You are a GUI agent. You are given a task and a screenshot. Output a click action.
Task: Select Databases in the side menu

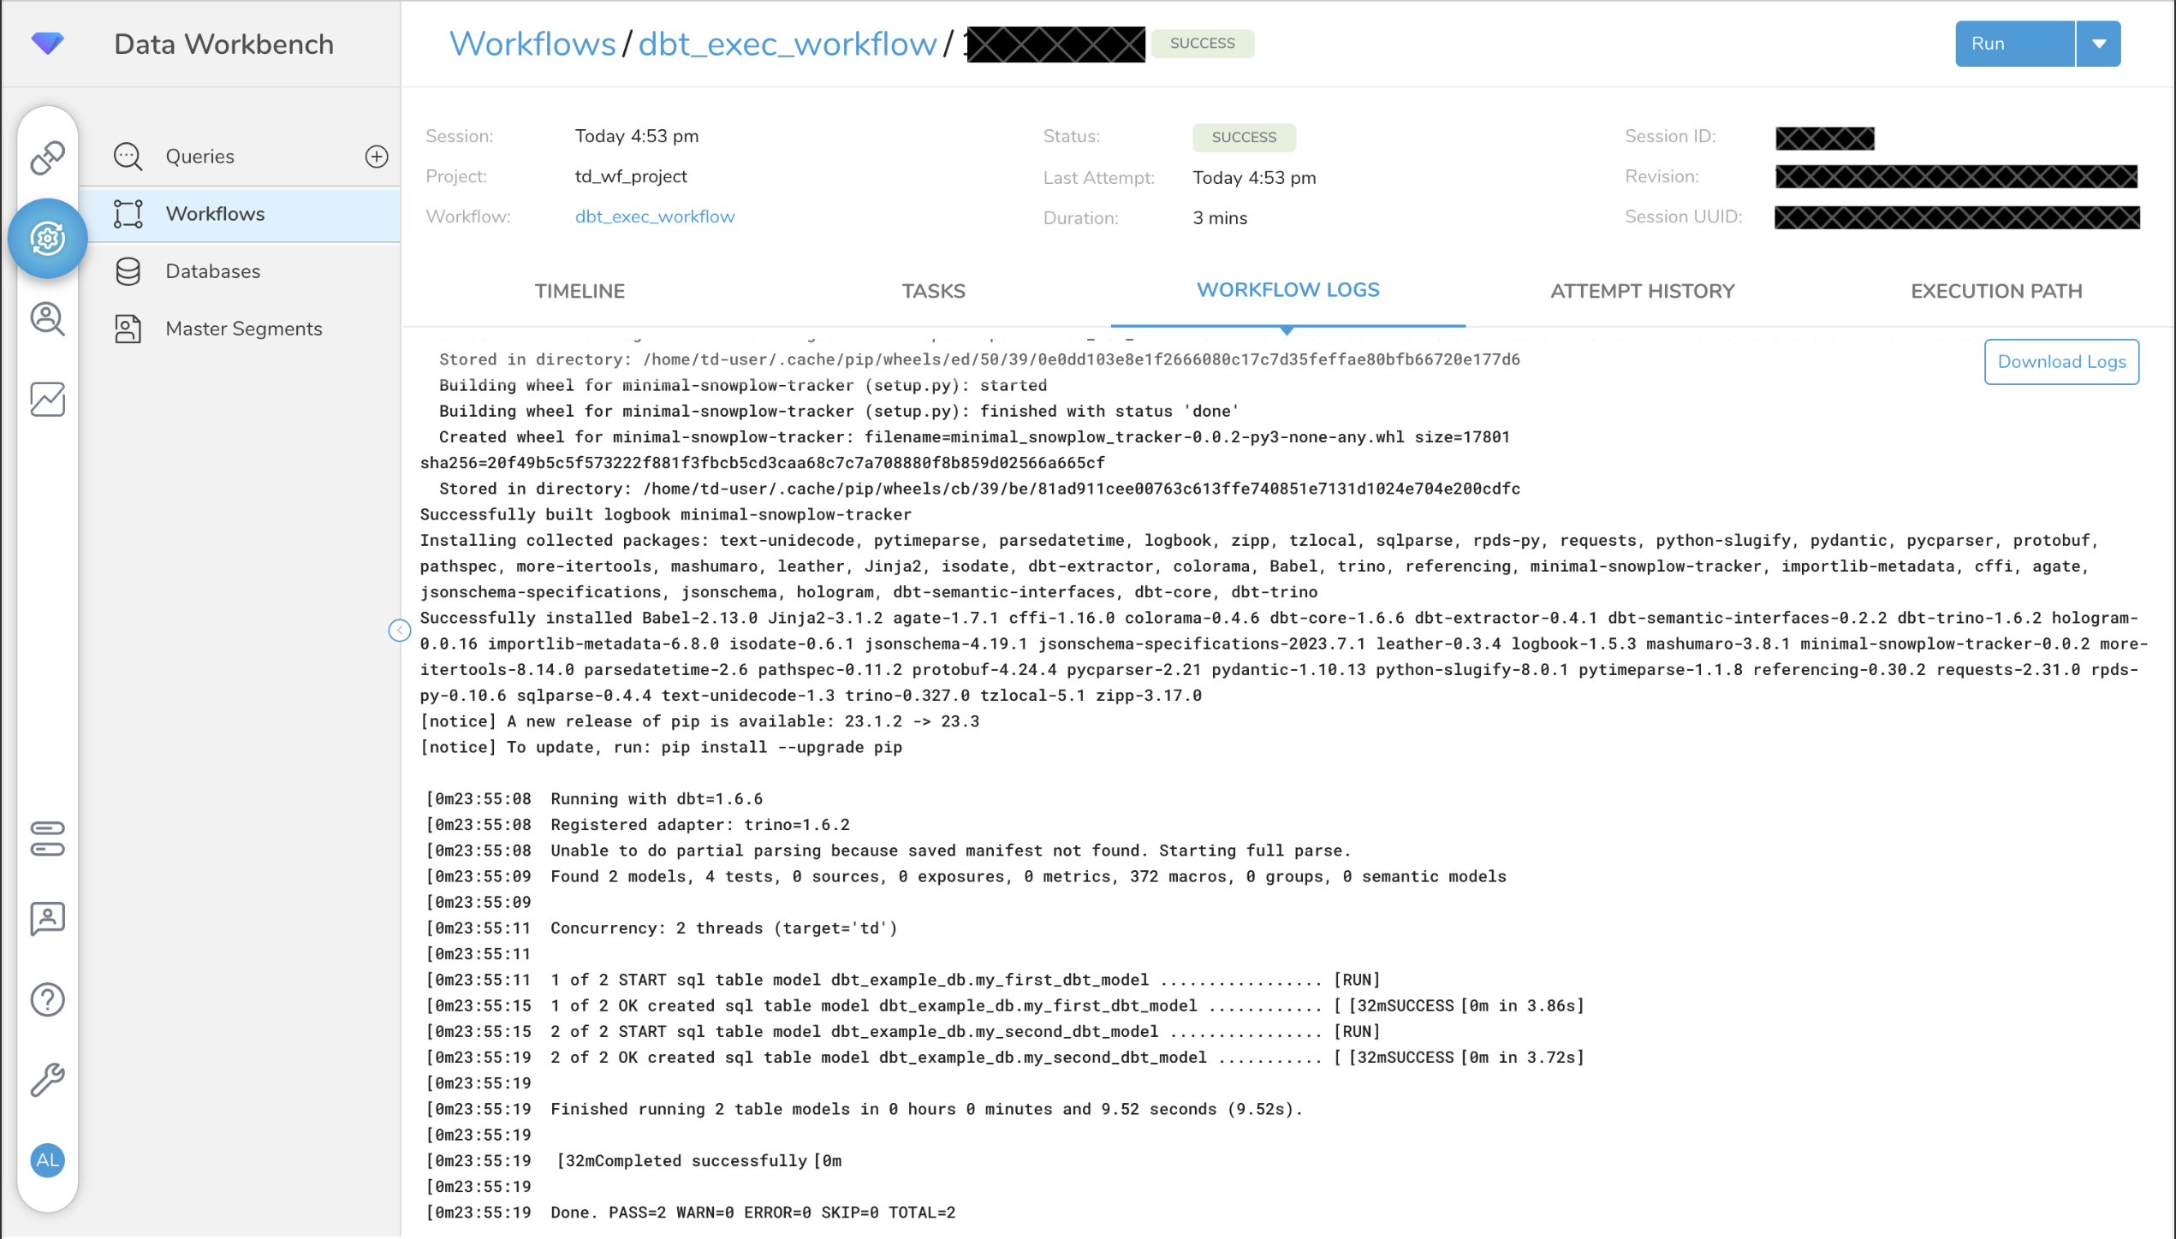(212, 271)
